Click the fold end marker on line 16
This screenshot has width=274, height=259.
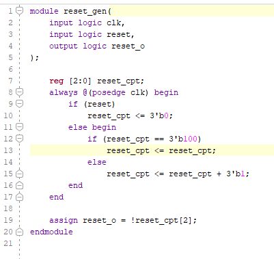[20, 185]
